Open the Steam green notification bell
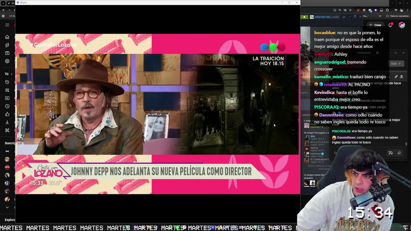This screenshot has height=231, width=411. coord(304,17)
